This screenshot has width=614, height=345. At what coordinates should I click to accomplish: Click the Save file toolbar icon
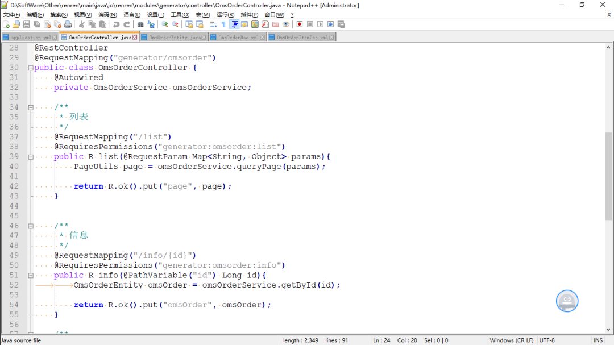pyautogui.click(x=26, y=24)
